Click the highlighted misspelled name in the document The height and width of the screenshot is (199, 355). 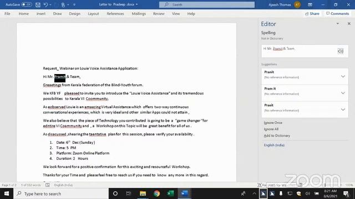60,77
